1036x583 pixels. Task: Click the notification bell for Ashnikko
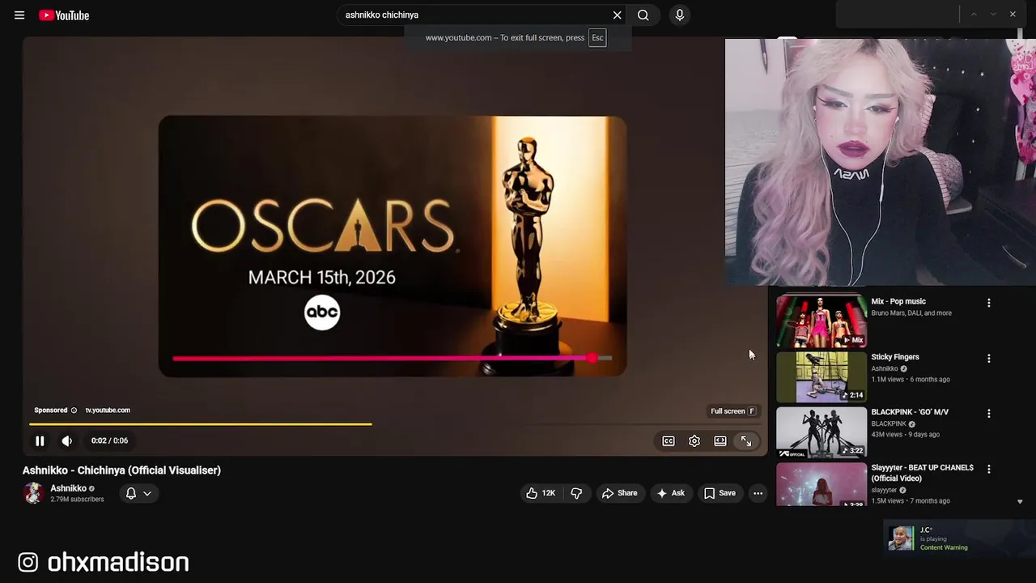pyautogui.click(x=131, y=493)
